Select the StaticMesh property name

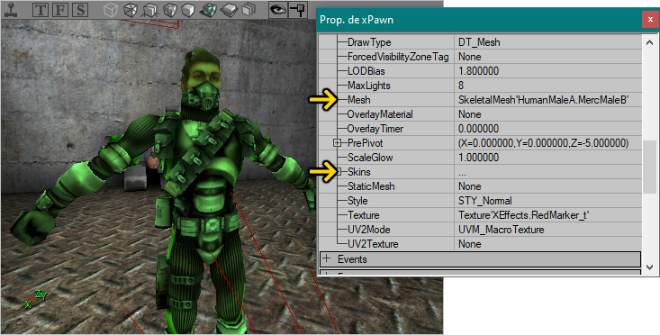point(371,186)
